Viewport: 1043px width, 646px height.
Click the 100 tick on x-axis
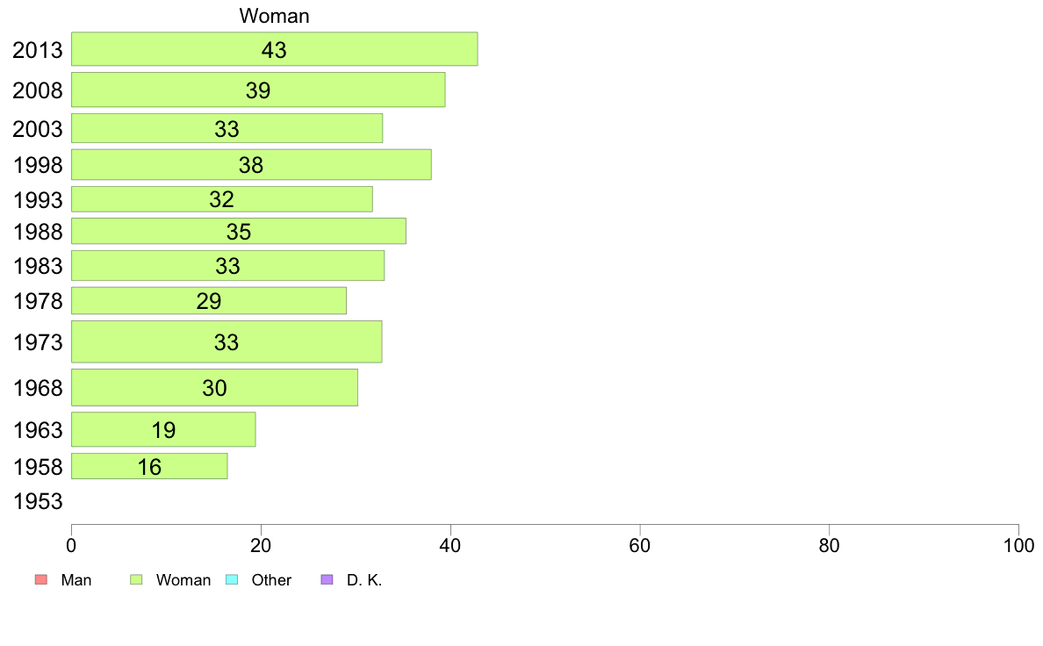click(1018, 546)
